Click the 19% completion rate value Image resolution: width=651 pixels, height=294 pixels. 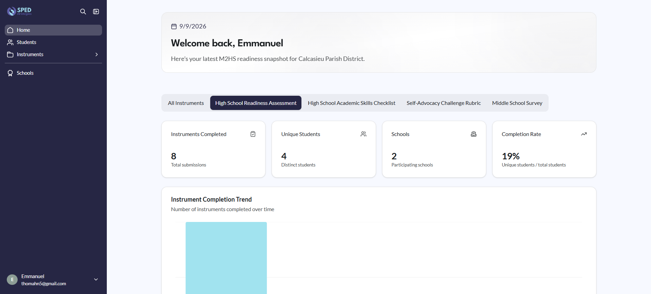point(511,156)
